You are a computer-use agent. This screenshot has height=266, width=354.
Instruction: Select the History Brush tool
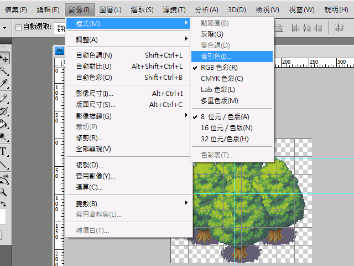4,111
